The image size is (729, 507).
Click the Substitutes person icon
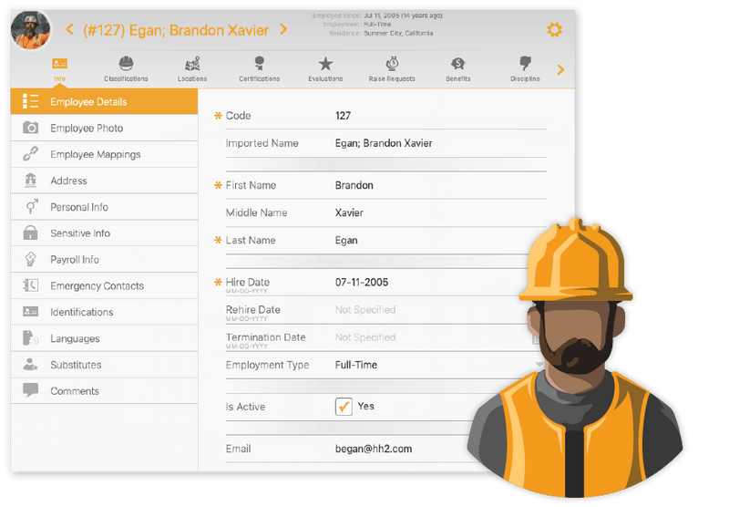click(31, 364)
